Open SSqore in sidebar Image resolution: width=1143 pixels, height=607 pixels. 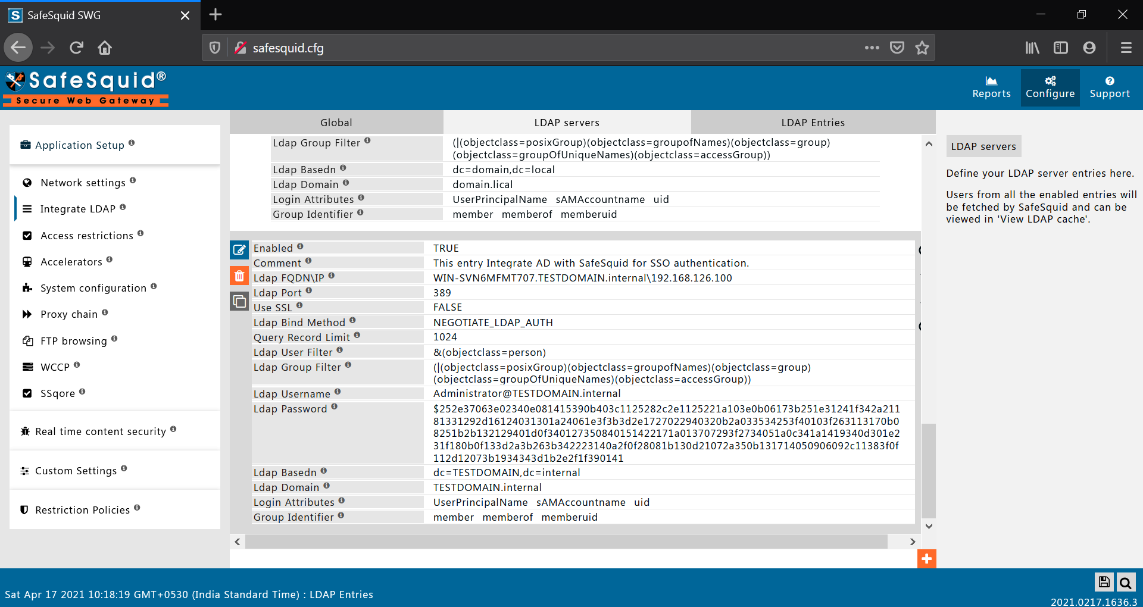(58, 393)
